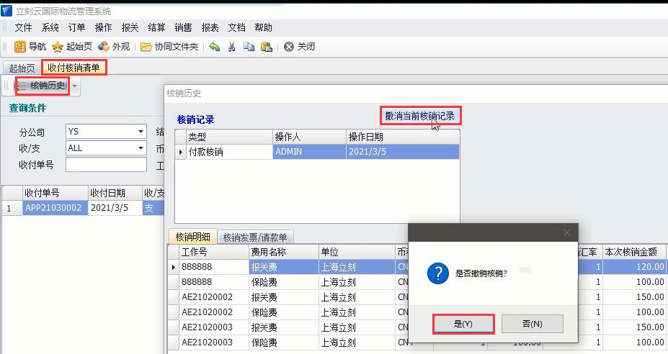Image resolution: width=668 pixels, height=354 pixels.
Task: Click 撤消当前核销记录 link
Action: pyautogui.click(x=420, y=115)
